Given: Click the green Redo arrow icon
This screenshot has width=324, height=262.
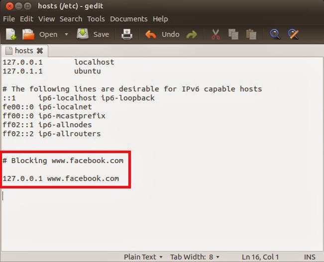Looking at the screenshot, I should 192,35.
